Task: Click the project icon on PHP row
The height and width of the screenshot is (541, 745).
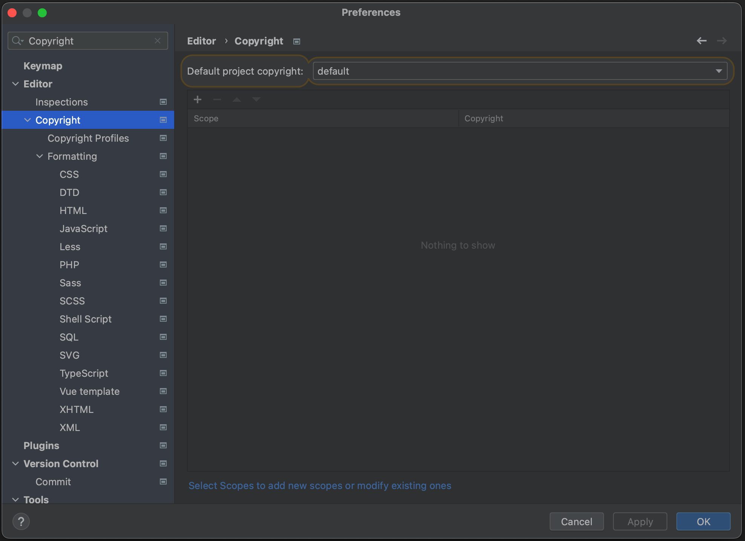Action: coord(163,264)
